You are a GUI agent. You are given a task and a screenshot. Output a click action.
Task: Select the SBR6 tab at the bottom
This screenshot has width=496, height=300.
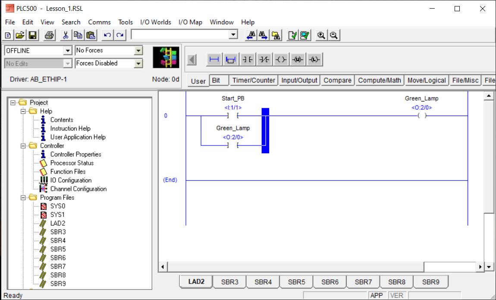[330, 281]
